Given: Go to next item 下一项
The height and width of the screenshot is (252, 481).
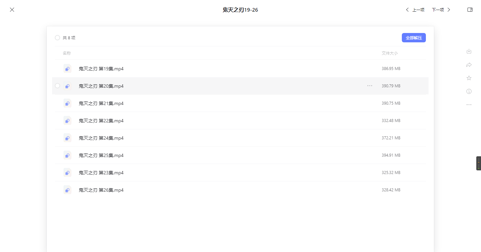Looking at the screenshot, I should pos(441,10).
